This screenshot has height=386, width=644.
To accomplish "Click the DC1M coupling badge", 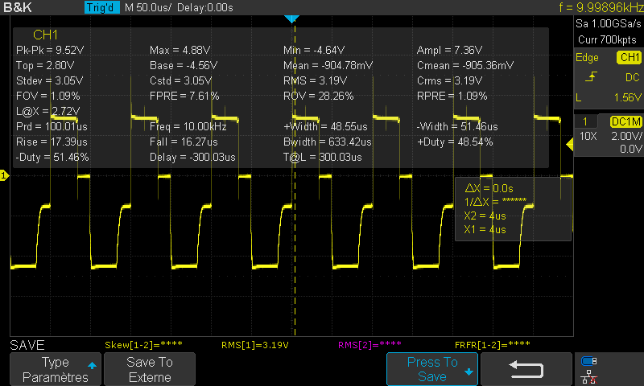I will pyautogui.click(x=626, y=121).
